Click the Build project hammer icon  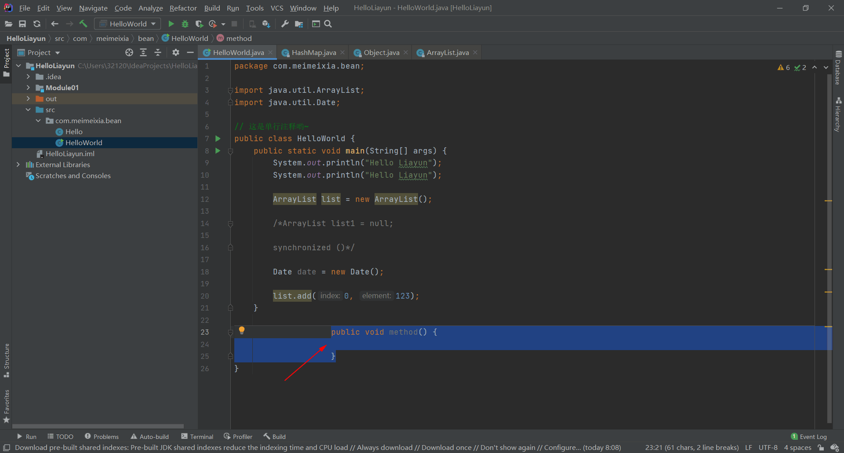pyautogui.click(x=83, y=24)
